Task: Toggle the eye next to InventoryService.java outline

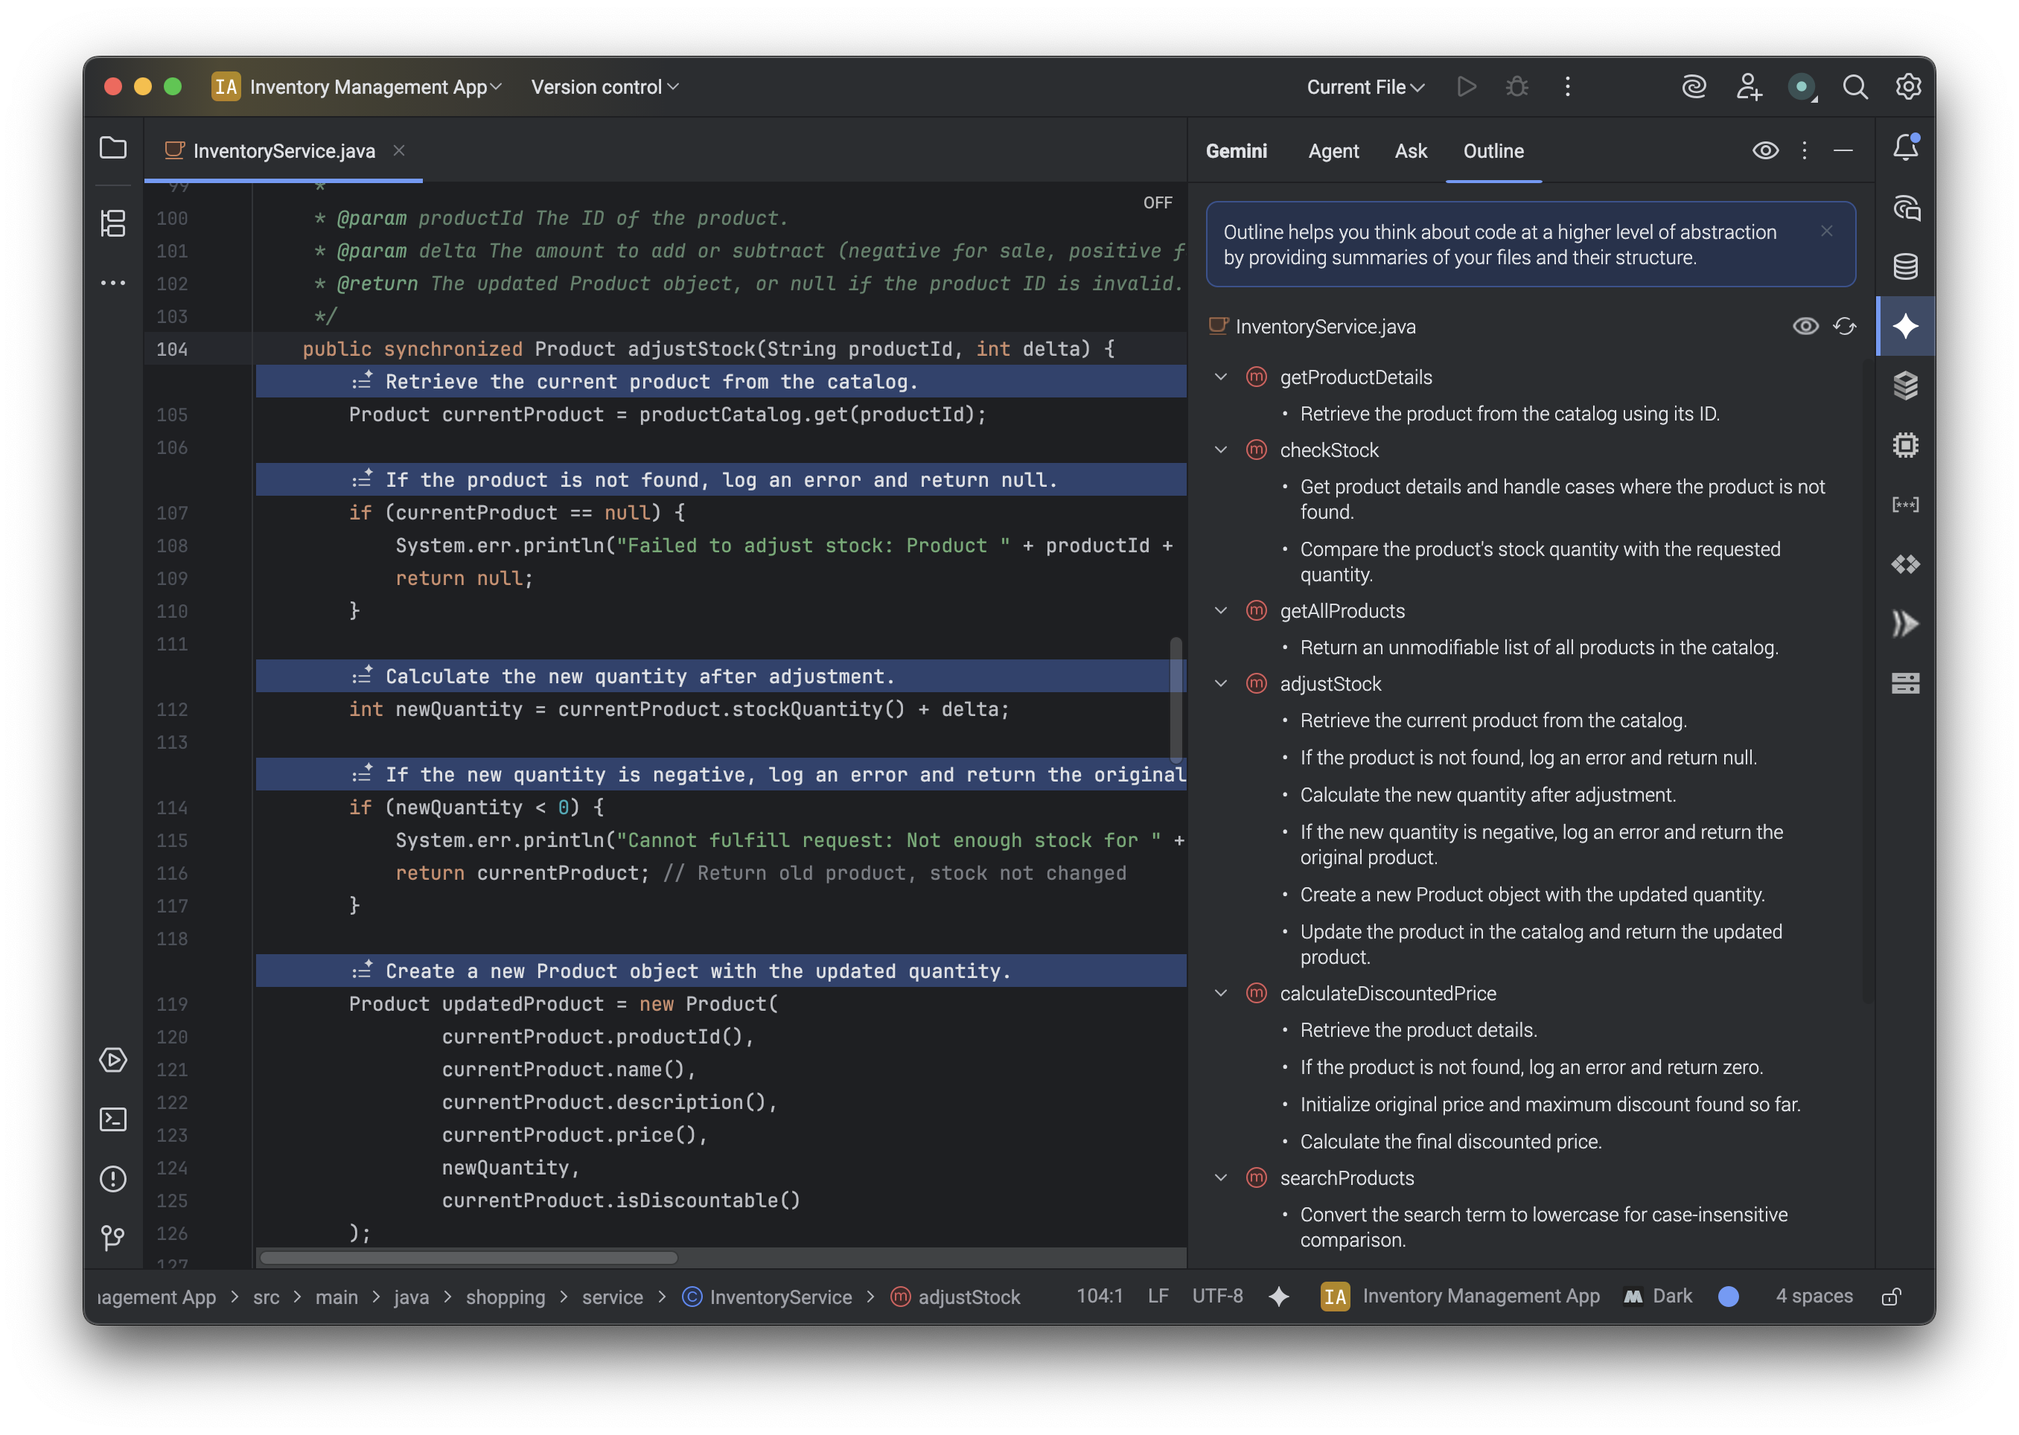Action: [1805, 326]
